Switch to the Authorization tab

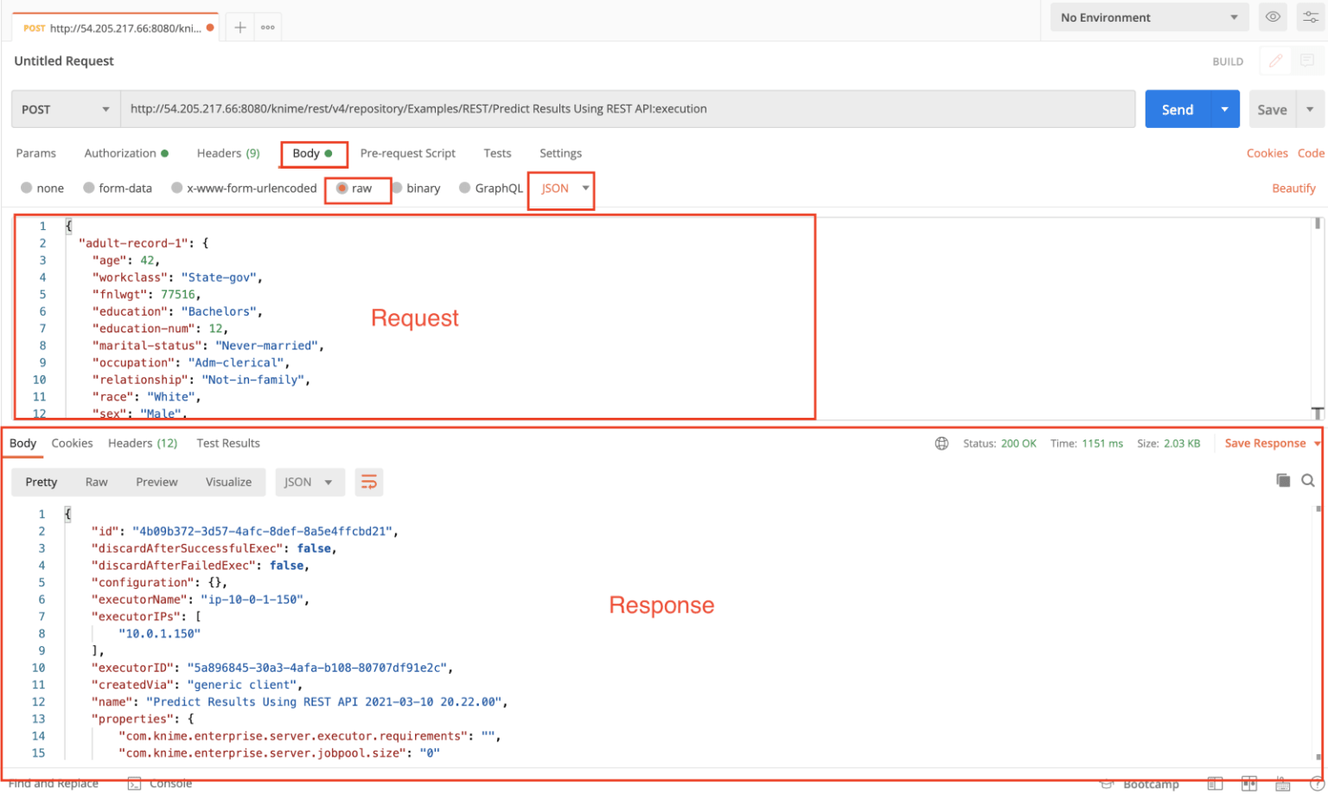[126, 153]
